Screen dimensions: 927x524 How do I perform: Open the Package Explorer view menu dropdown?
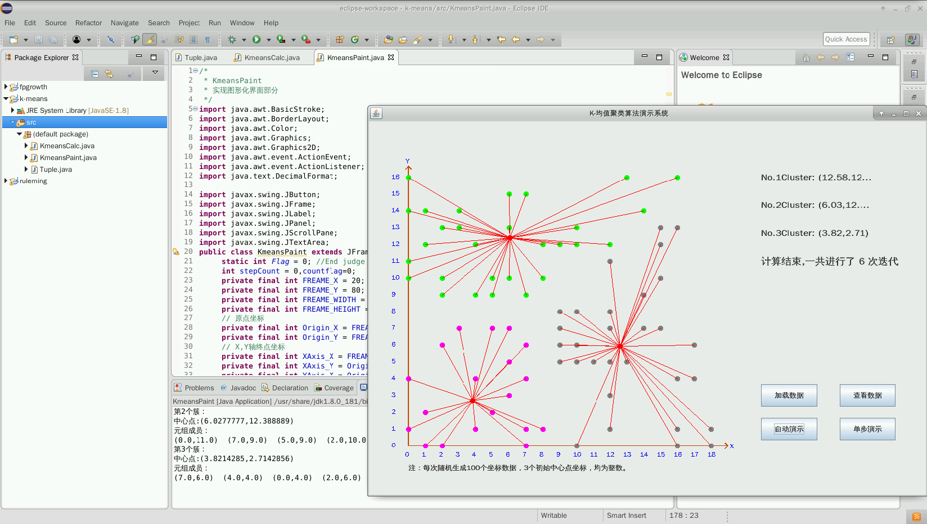coord(155,72)
